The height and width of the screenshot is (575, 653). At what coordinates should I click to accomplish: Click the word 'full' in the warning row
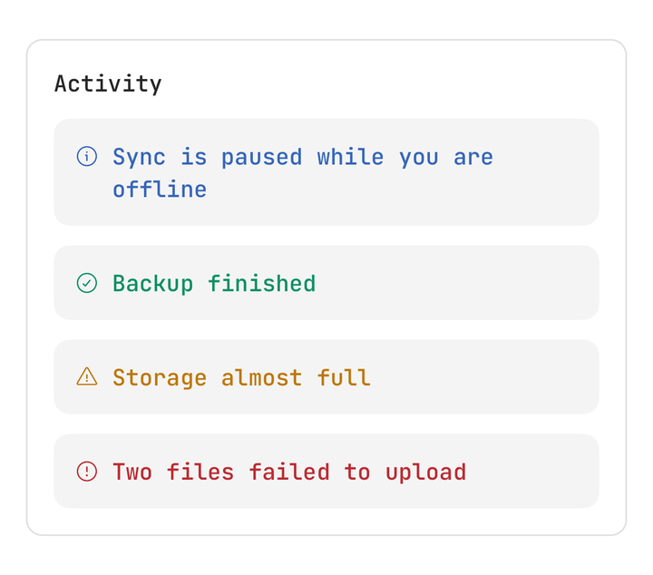pos(344,377)
